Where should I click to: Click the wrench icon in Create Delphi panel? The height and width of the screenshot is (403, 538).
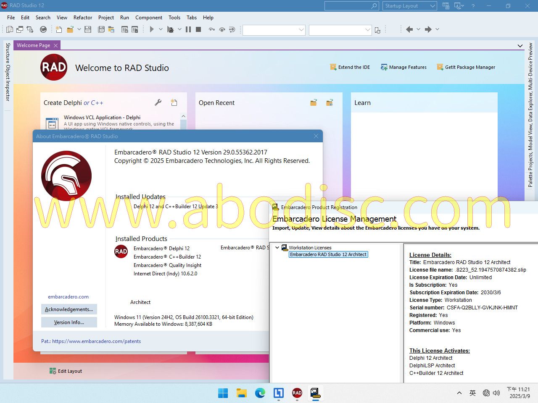coord(158,102)
